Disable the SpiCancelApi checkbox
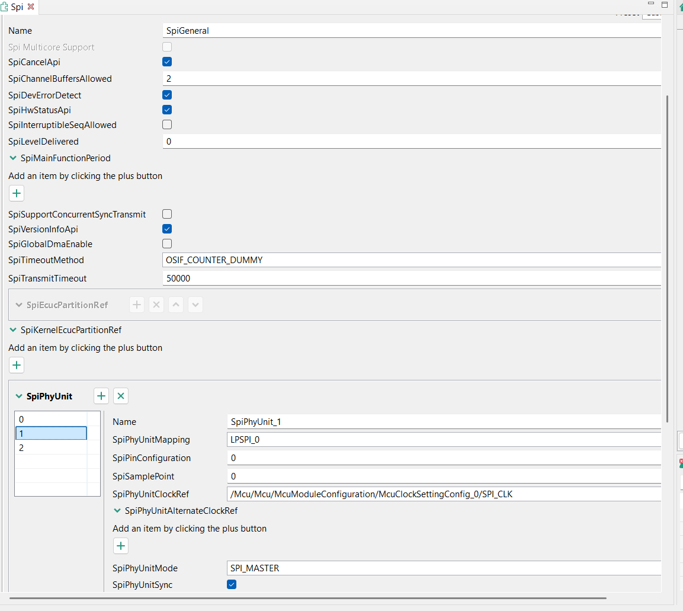Screen dimensions: 683x611 pos(166,61)
